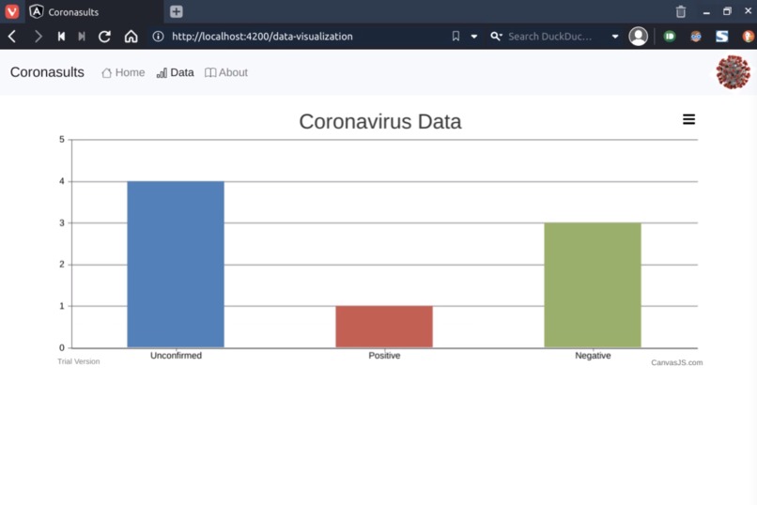Restore the browser window size
The height and width of the screenshot is (505, 757).
tap(727, 11)
